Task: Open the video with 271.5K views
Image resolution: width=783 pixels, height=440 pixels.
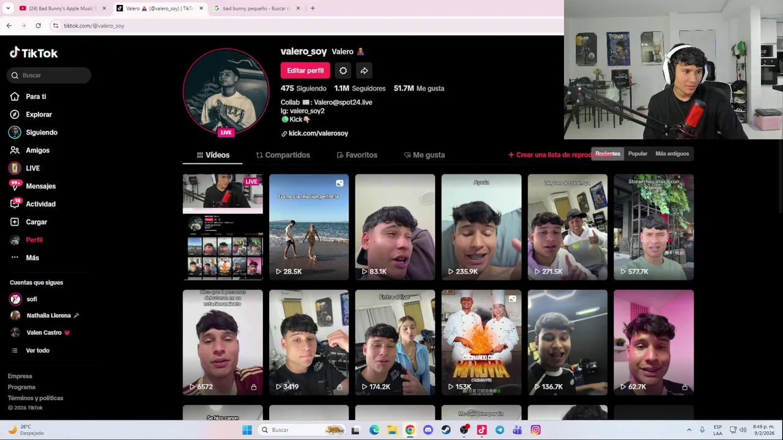Action: coord(568,227)
